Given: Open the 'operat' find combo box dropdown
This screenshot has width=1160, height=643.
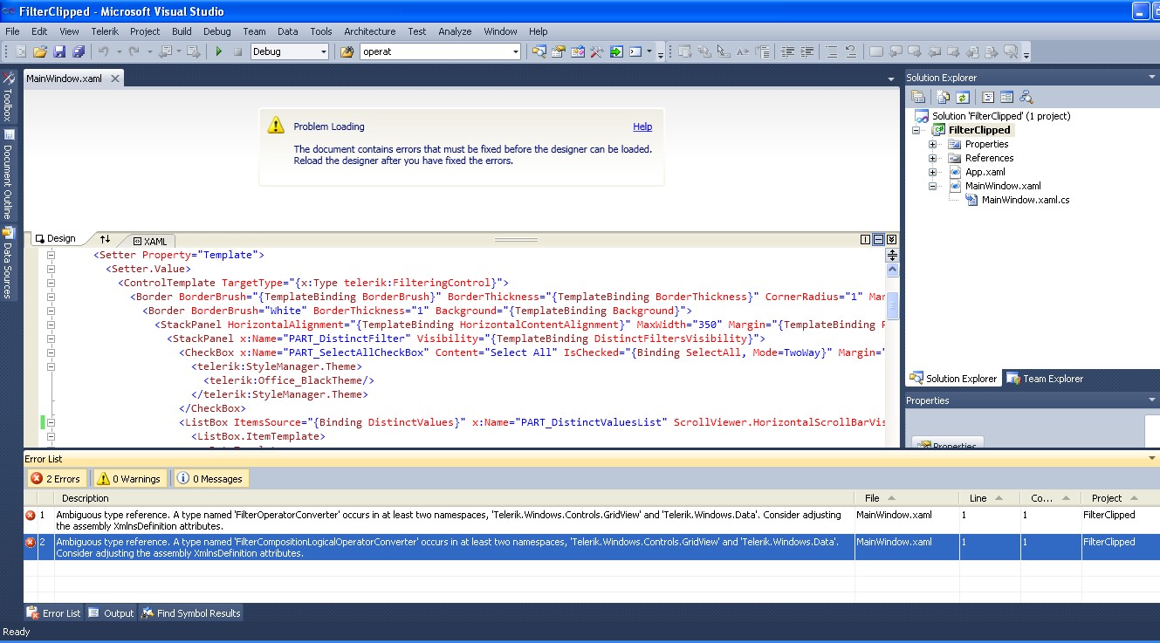Looking at the screenshot, I should tap(516, 51).
